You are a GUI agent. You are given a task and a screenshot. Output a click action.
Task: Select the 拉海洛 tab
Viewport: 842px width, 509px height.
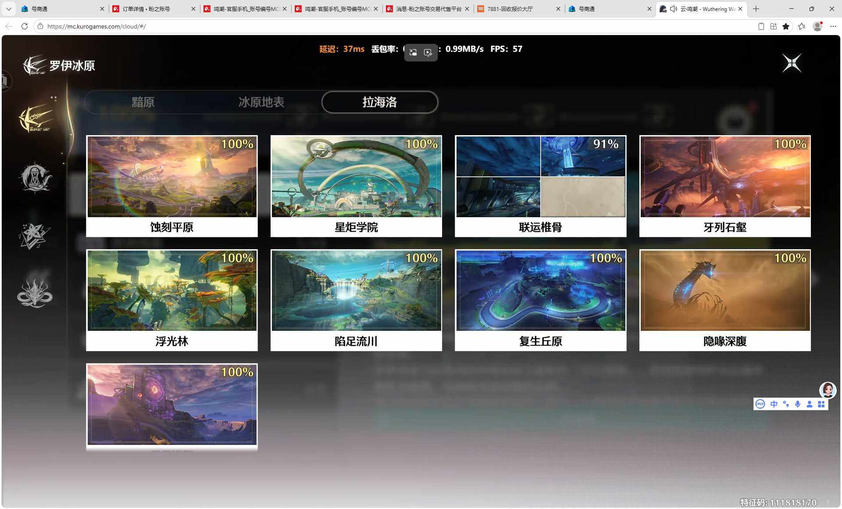click(380, 102)
